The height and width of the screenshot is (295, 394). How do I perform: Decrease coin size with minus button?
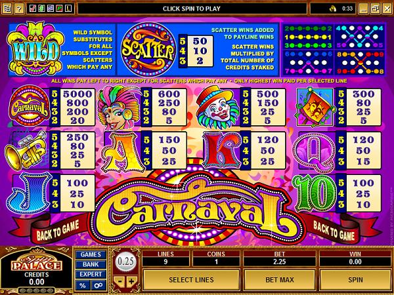coord(120,281)
